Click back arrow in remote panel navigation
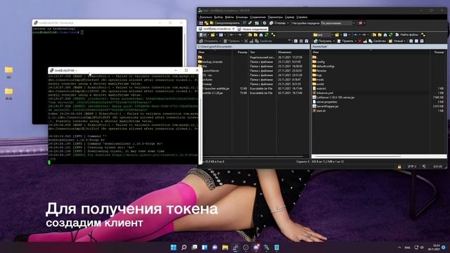Viewport: 450px width, 253px height. pyautogui.click(x=356, y=34)
